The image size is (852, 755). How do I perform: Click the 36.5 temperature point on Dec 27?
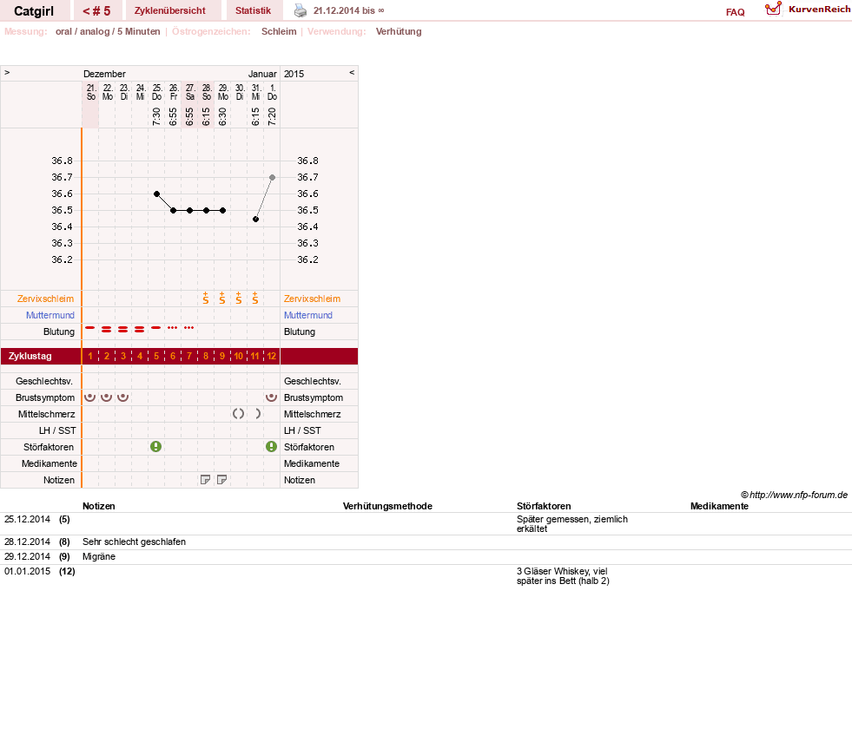[x=189, y=210]
